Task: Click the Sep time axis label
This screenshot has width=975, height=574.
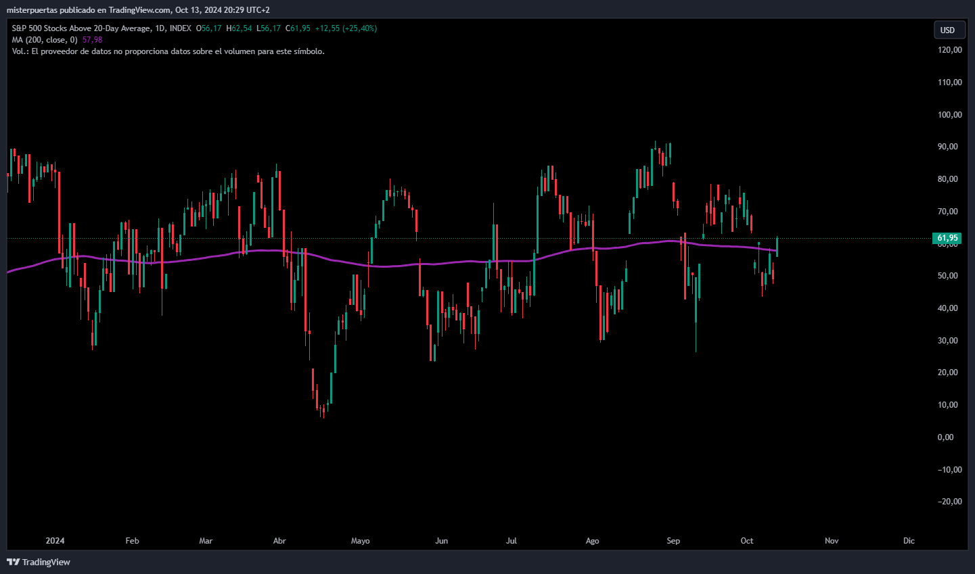Action: pos(673,541)
